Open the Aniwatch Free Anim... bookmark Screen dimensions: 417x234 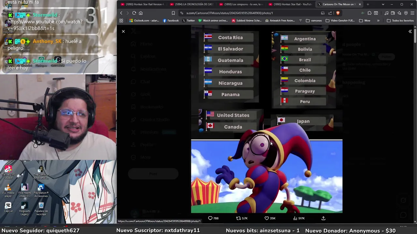280,20
